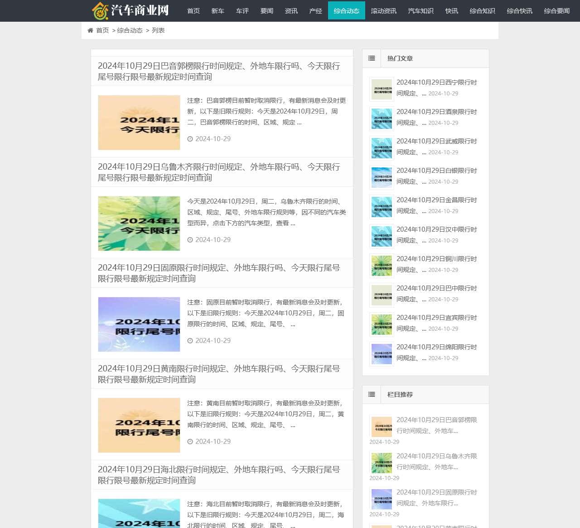Go to the 车评 menu item
This screenshot has width=580, height=528.
tap(242, 11)
